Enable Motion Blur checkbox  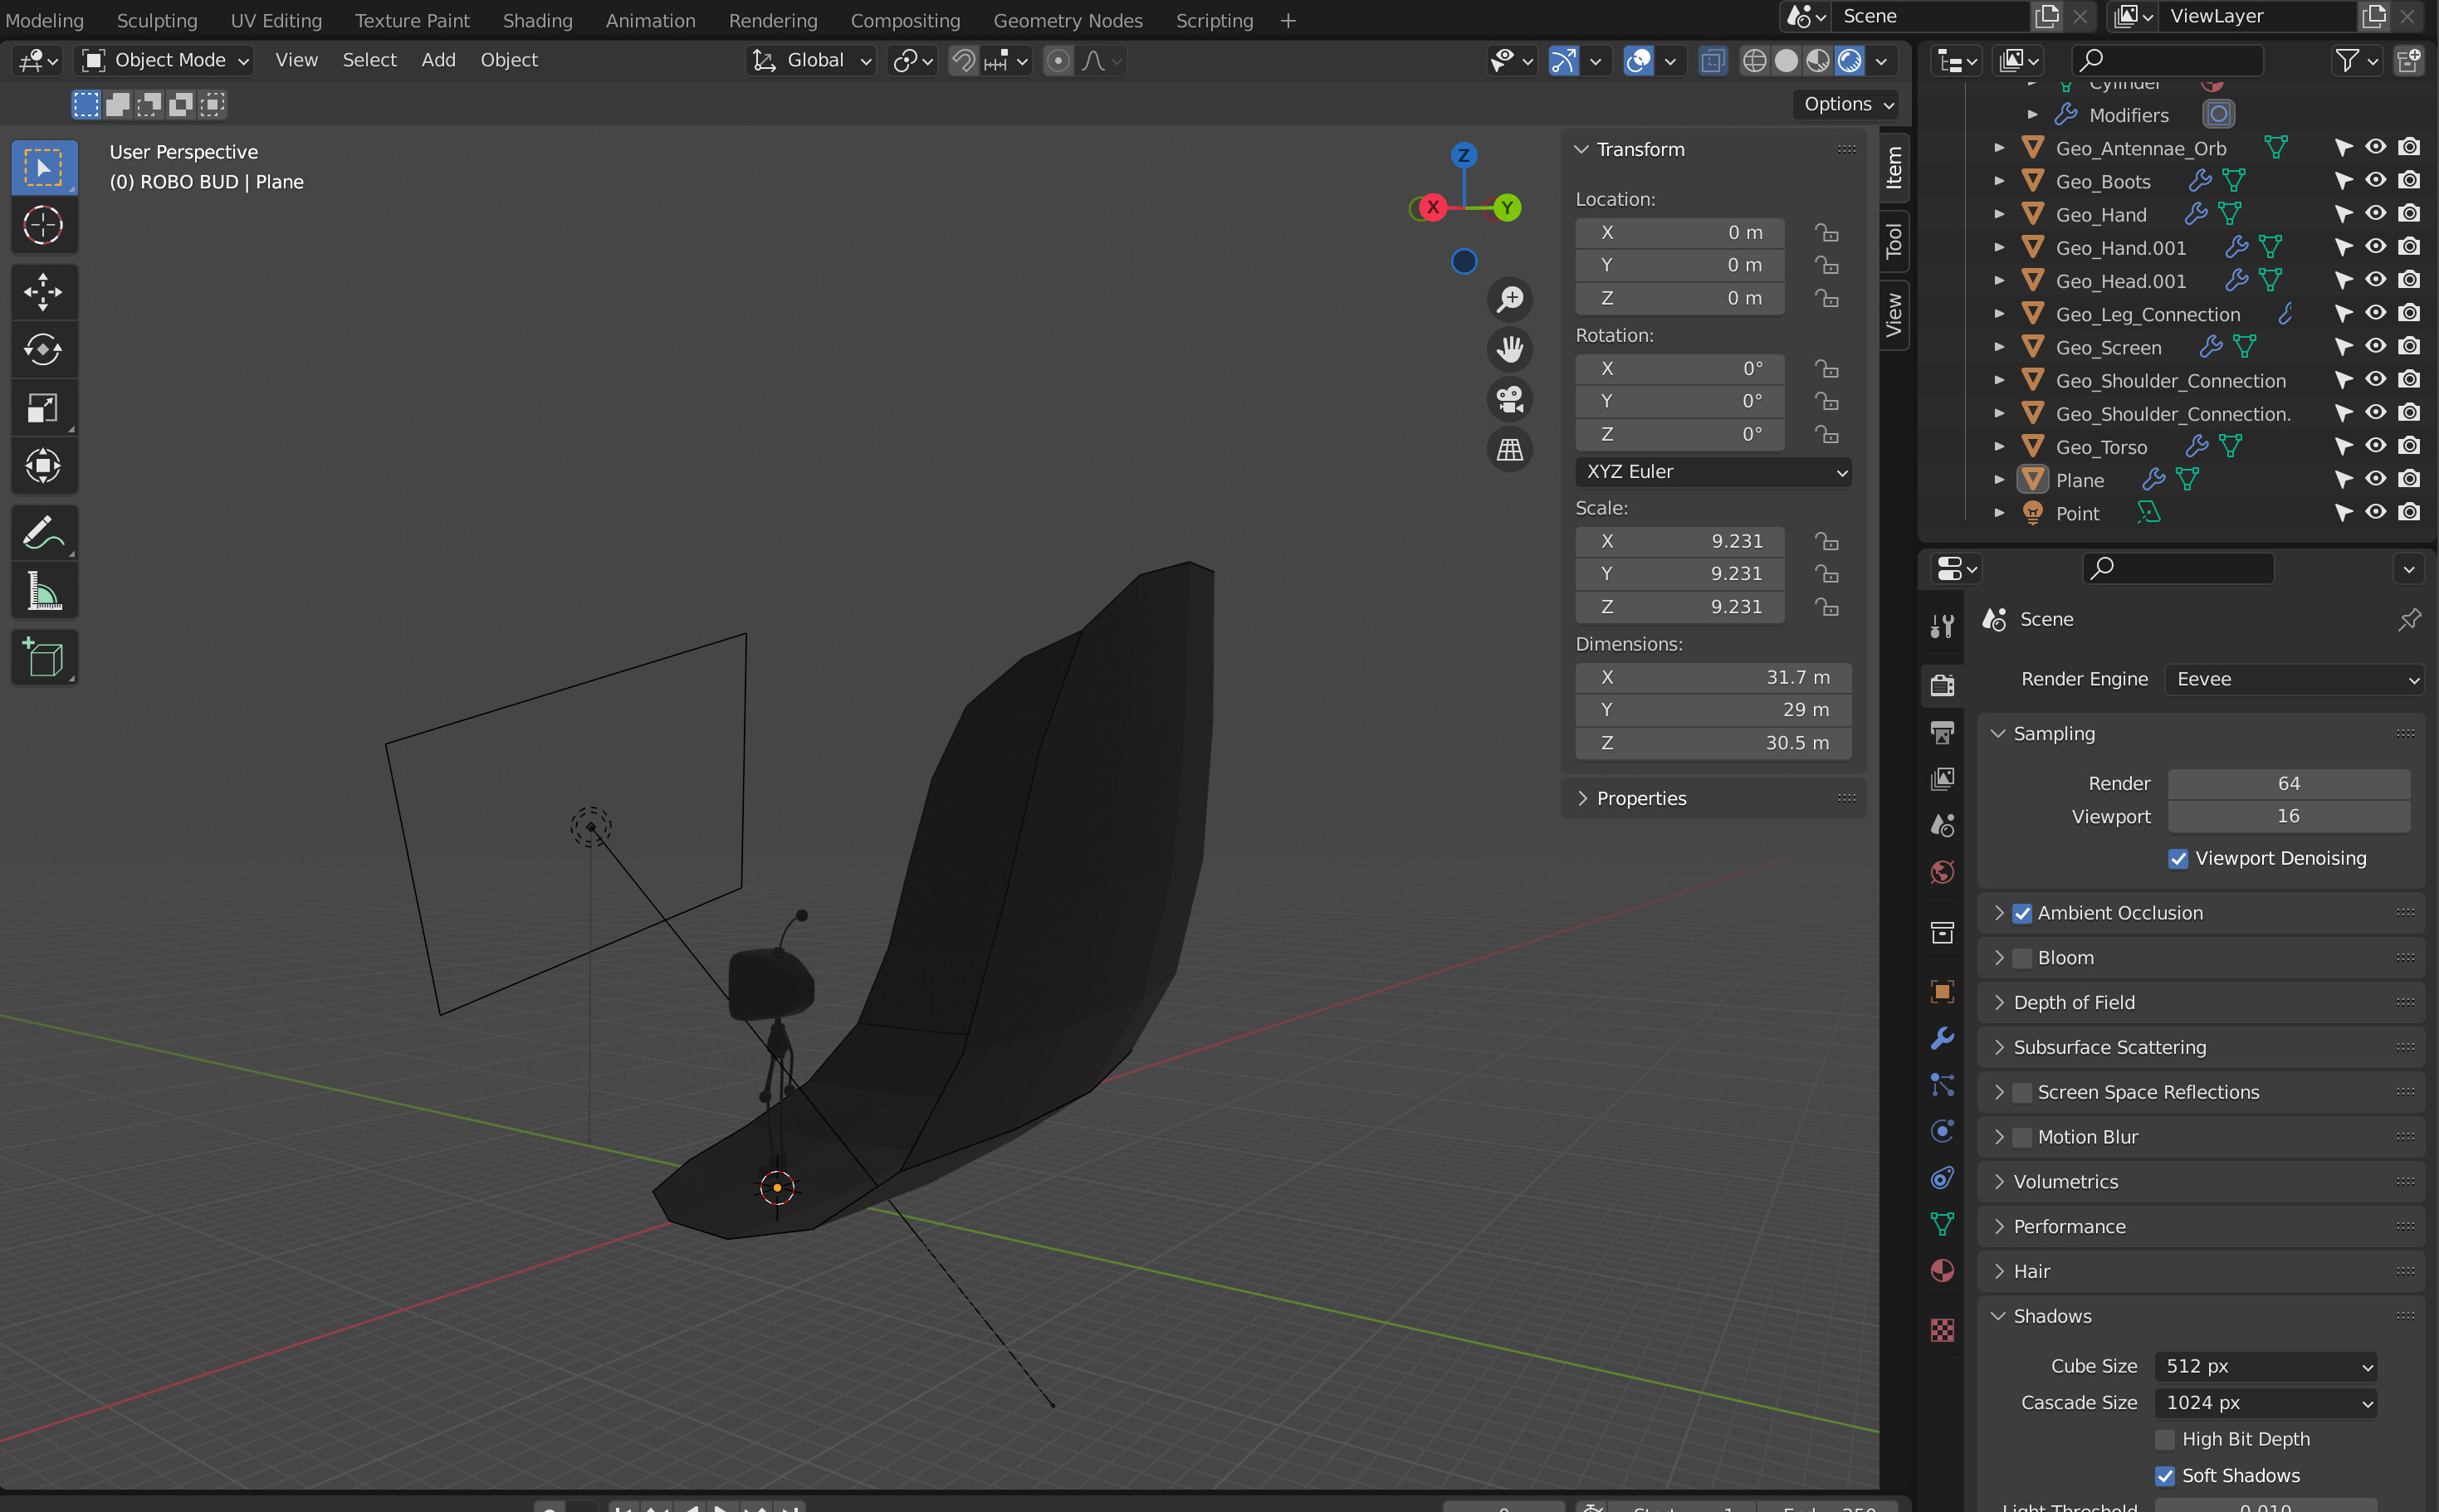2021,1137
